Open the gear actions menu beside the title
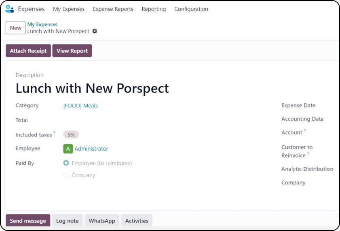The image size is (340, 231). [95, 31]
